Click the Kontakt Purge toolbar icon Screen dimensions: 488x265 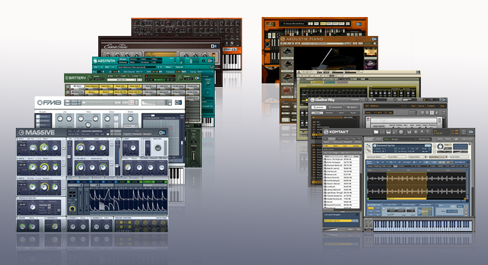[422, 132]
